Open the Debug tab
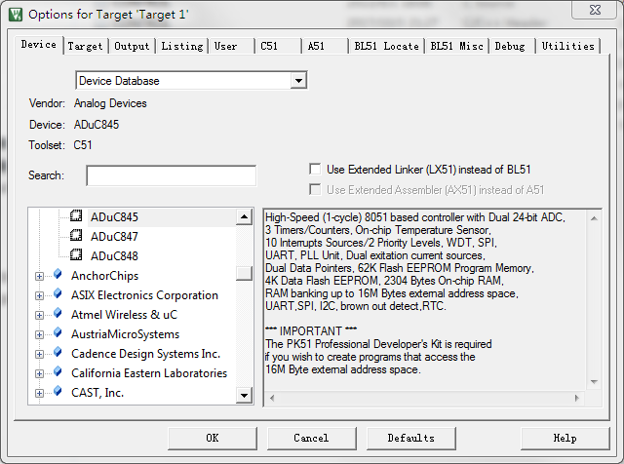 pyautogui.click(x=512, y=46)
